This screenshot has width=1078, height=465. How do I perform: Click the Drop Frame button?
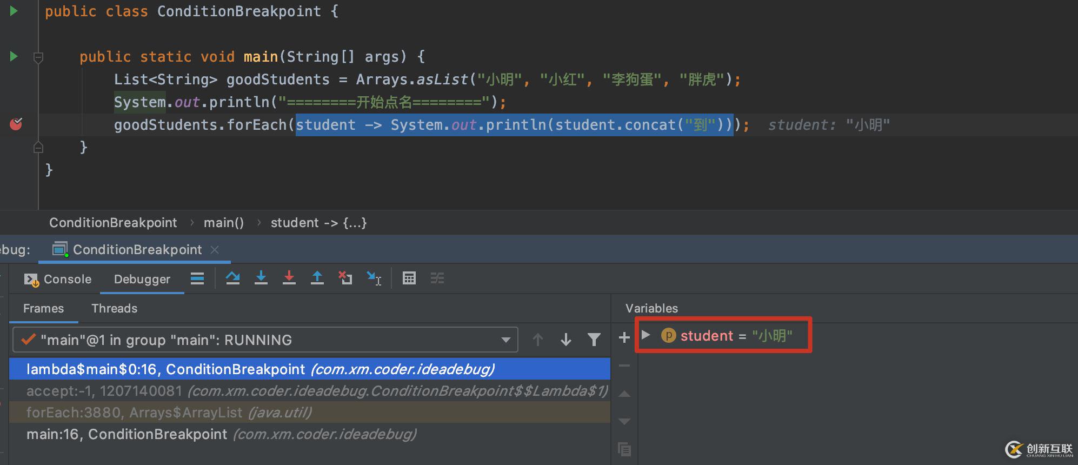[x=345, y=278]
